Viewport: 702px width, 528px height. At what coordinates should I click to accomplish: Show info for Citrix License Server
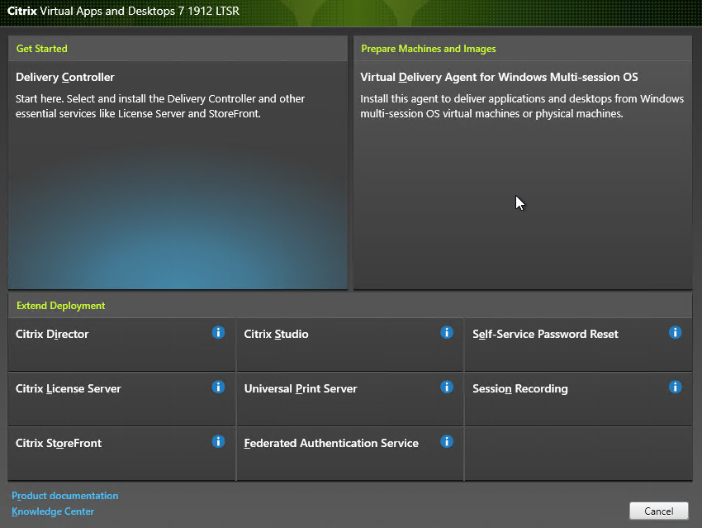pyautogui.click(x=218, y=388)
